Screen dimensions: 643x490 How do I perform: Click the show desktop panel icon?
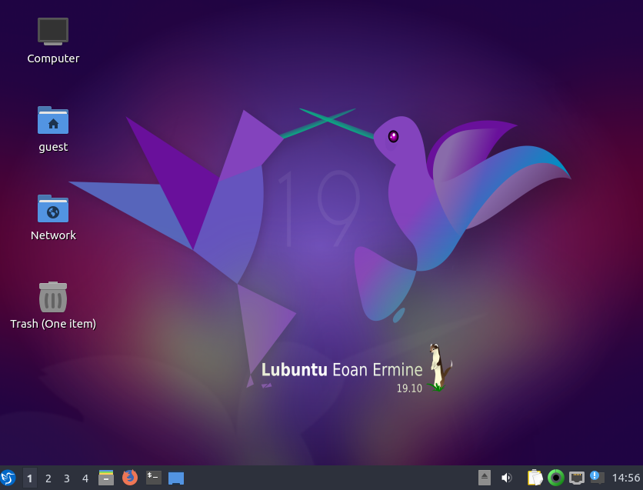176,478
